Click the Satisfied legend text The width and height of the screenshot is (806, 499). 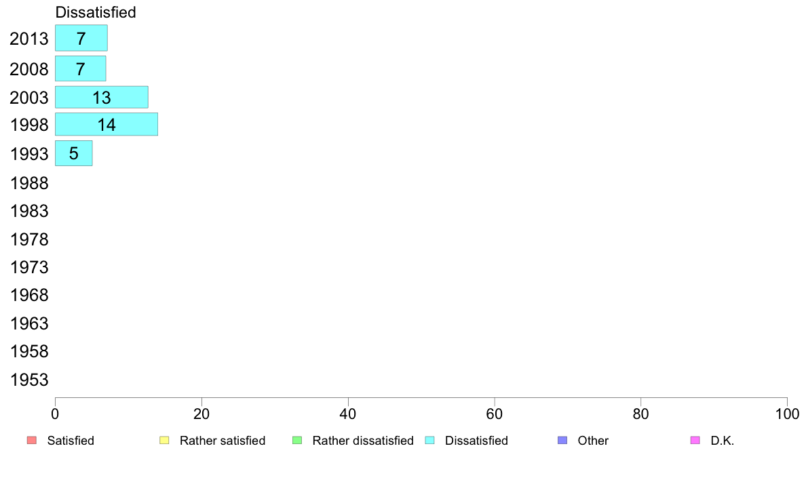[71, 441]
